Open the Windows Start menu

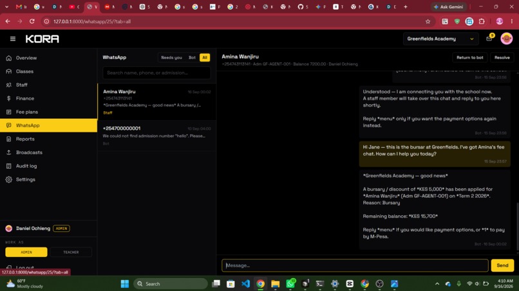[125, 284]
